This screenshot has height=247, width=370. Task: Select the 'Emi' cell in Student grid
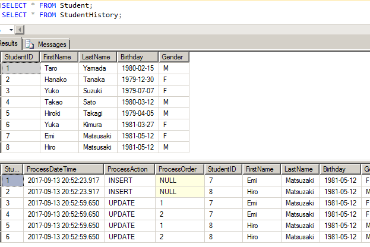pyautogui.click(x=59, y=136)
